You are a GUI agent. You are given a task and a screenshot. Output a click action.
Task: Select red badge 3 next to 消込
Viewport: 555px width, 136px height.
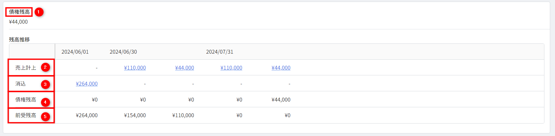[x=45, y=84]
